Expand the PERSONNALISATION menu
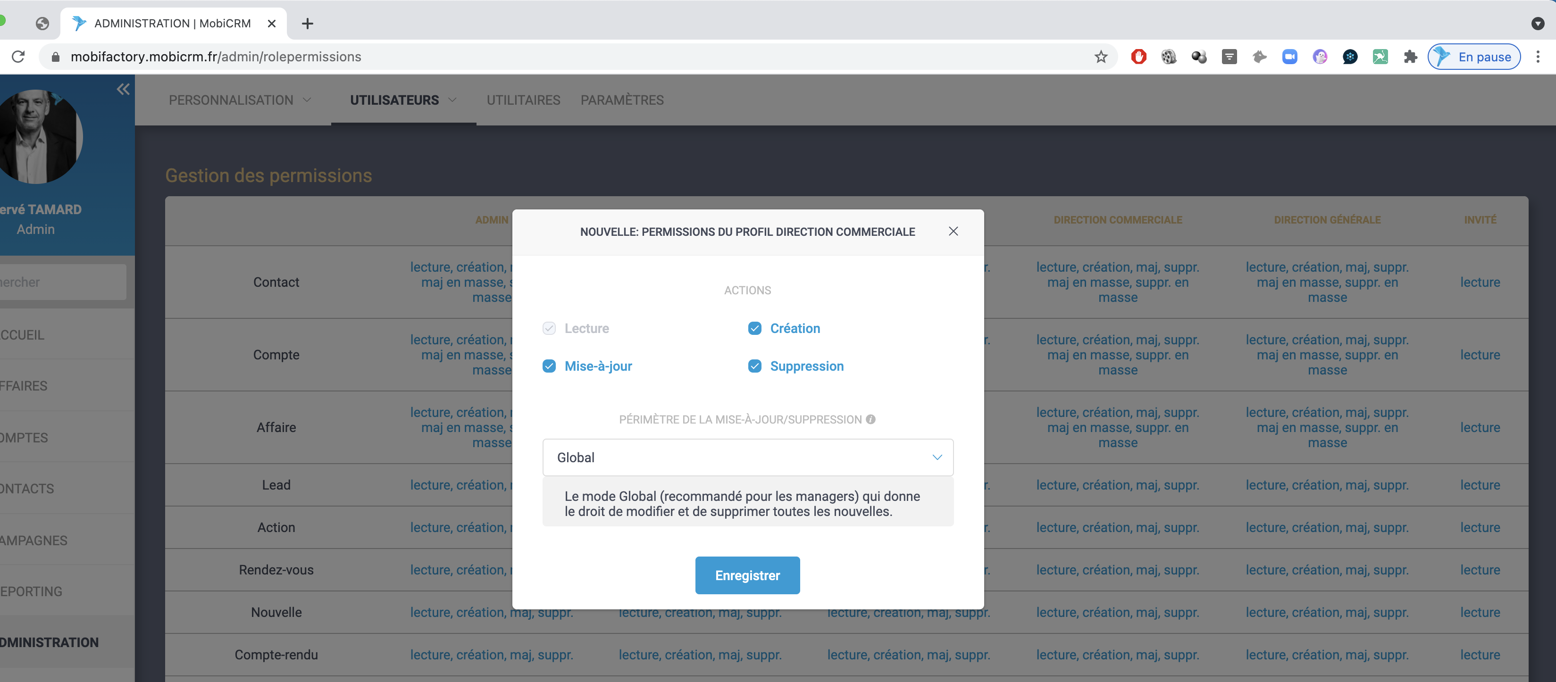 [x=240, y=100]
